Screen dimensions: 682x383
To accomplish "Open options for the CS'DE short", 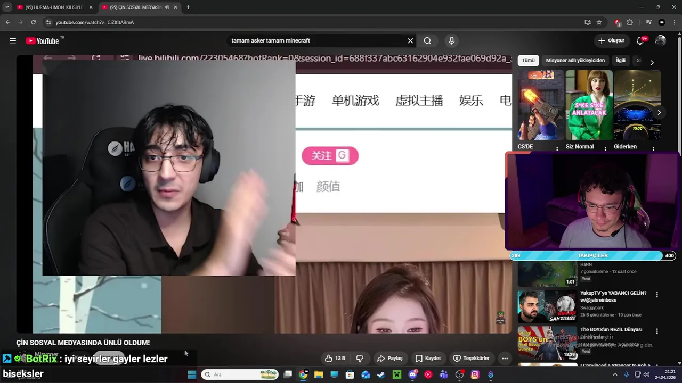I will [557, 148].
